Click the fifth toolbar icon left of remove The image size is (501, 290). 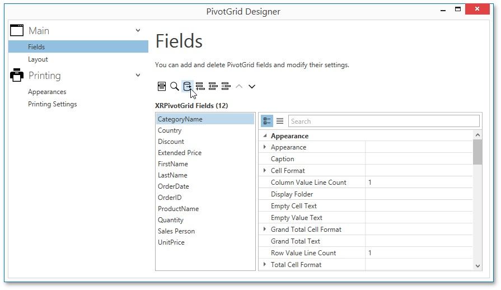coord(213,86)
